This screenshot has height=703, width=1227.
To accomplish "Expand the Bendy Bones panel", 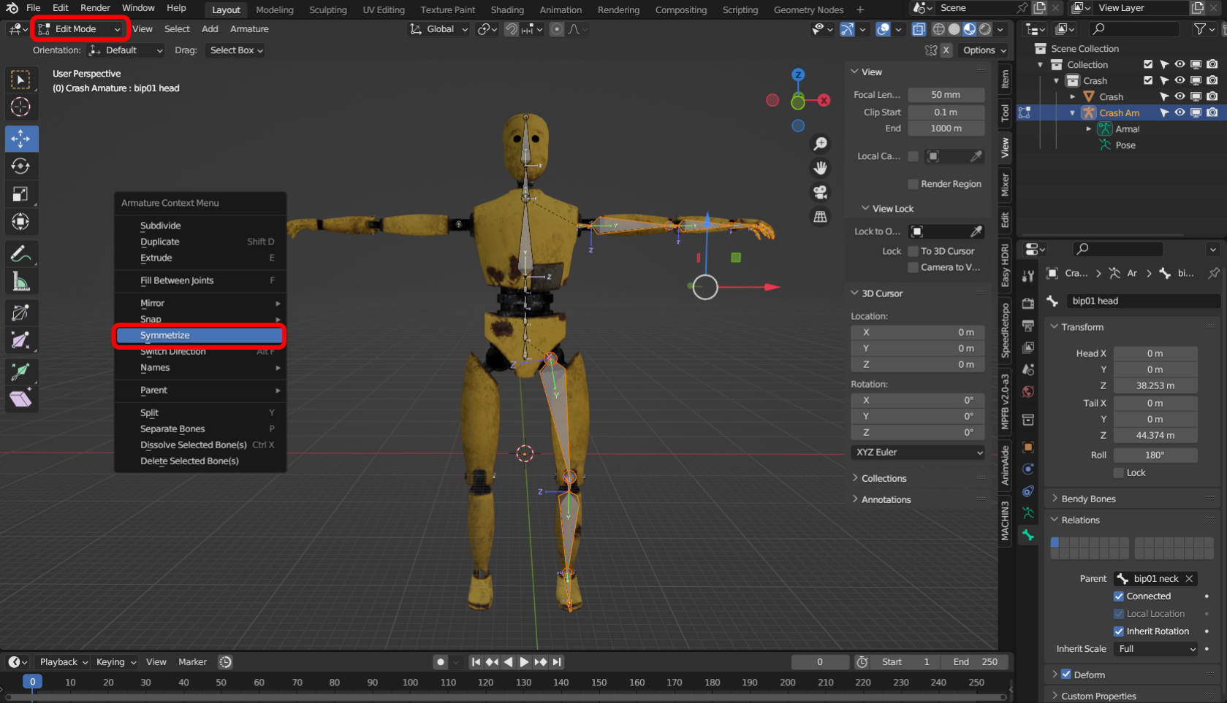I will coord(1088,499).
